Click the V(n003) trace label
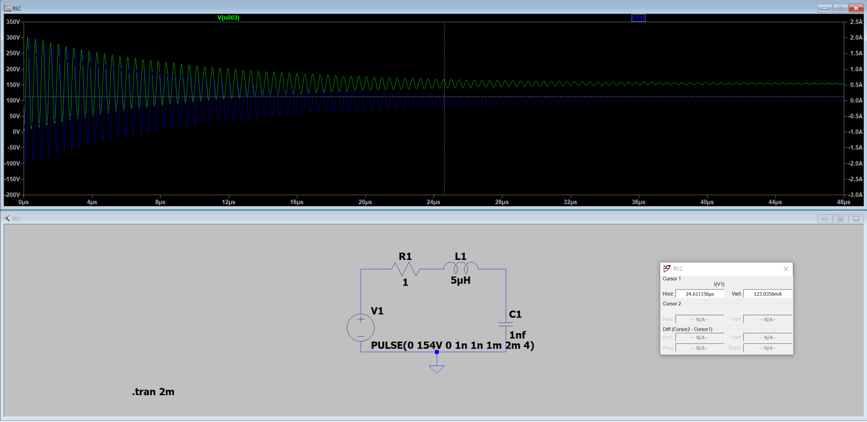The image size is (867, 422). coord(229,18)
